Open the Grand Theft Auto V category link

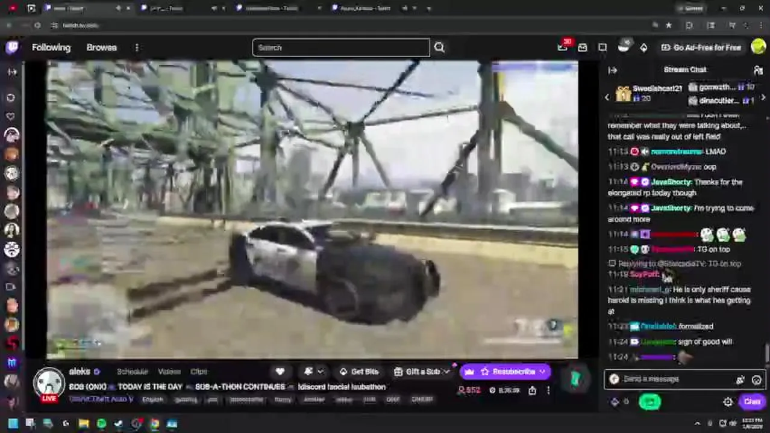[x=101, y=399]
